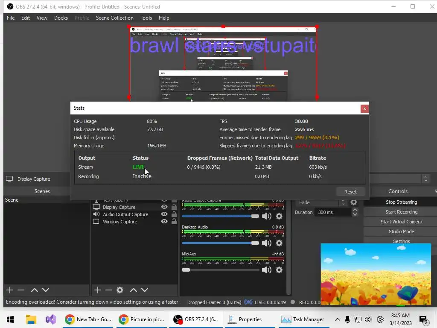
Task: Increase transition Duration with up arrow
Action: (355, 210)
